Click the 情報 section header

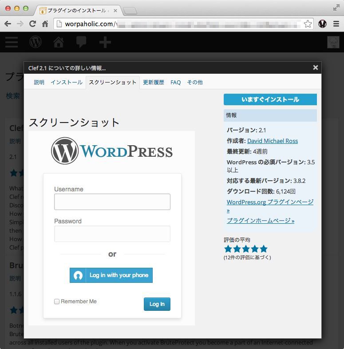(x=270, y=115)
